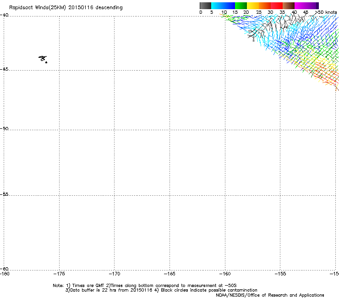Screen dimensions: 339x298
Task: Click the Rapidscat Winds title text
Action: click(66, 8)
